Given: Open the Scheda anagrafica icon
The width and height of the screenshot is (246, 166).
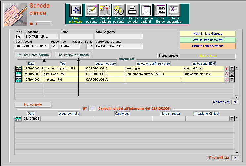Looking at the screenshot, I should [174, 10].
